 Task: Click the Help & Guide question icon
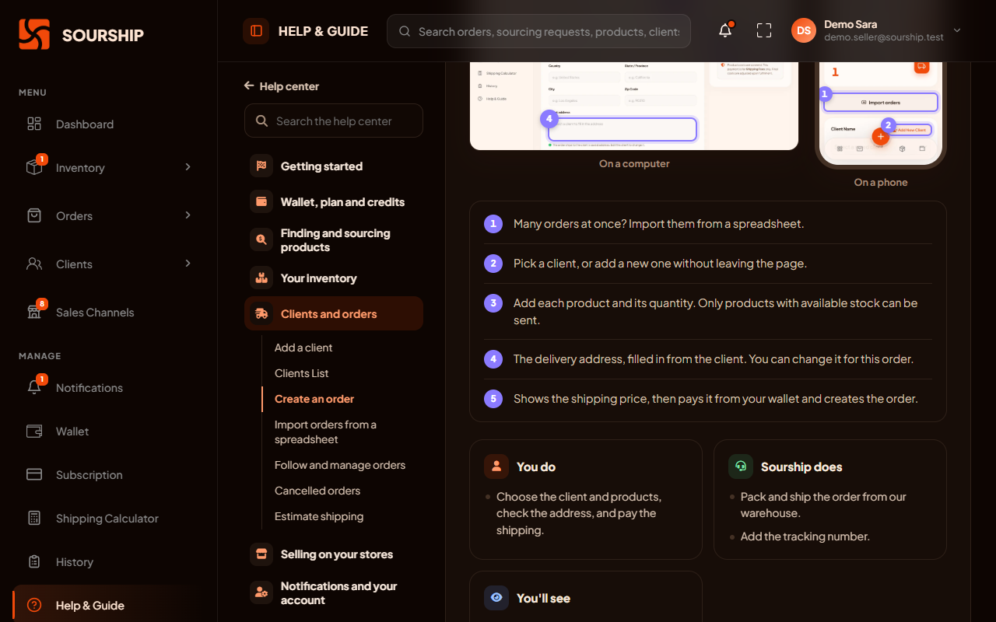click(34, 606)
